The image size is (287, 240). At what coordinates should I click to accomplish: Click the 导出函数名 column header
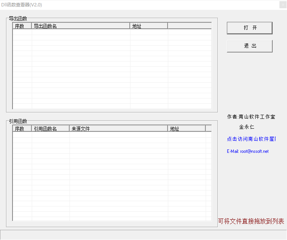click(81, 26)
